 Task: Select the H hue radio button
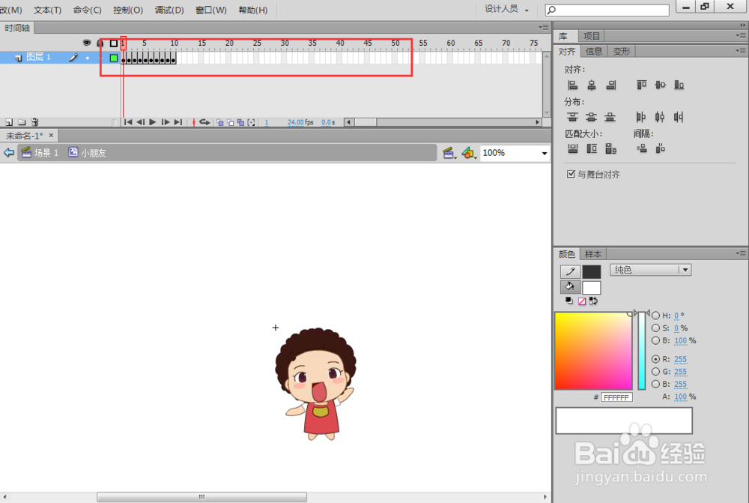656,316
